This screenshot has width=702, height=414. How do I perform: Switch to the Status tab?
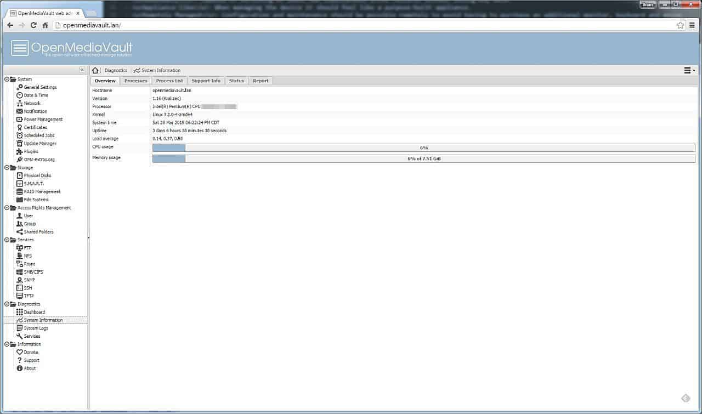(236, 81)
